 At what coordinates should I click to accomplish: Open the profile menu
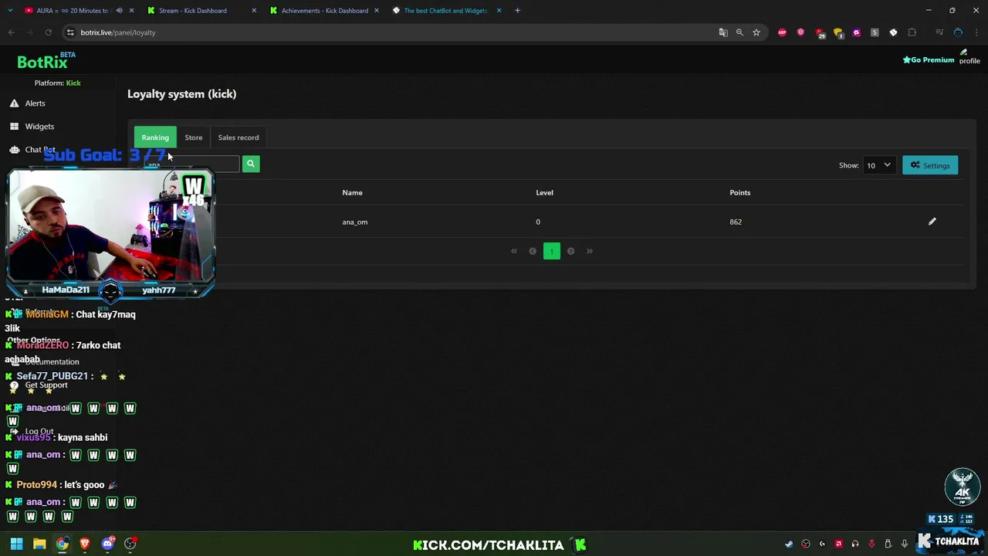pos(969,58)
